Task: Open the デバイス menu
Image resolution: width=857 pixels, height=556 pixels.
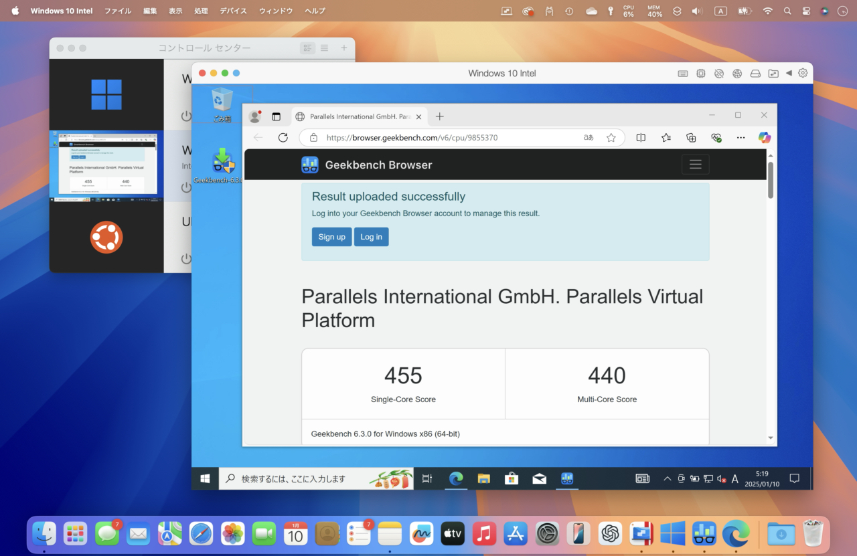Action: pyautogui.click(x=233, y=11)
